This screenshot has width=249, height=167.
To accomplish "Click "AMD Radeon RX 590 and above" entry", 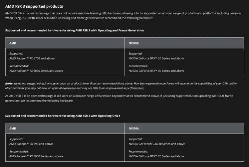I will (x=31, y=144).
